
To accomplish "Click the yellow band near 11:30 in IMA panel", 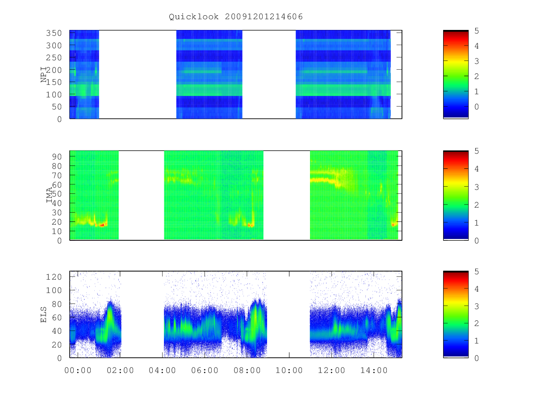I will [322, 180].
